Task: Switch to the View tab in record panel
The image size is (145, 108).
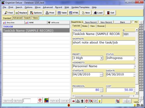Action: 92,26
